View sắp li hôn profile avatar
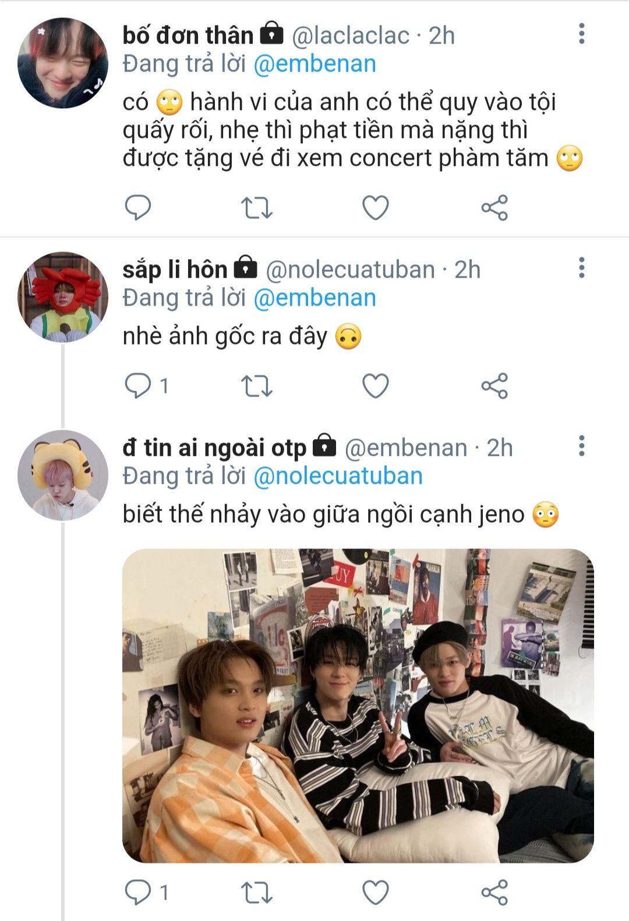This screenshot has height=921, width=629. (x=63, y=297)
